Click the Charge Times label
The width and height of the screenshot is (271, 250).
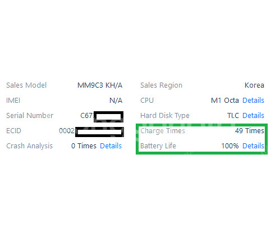tap(163, 130)
